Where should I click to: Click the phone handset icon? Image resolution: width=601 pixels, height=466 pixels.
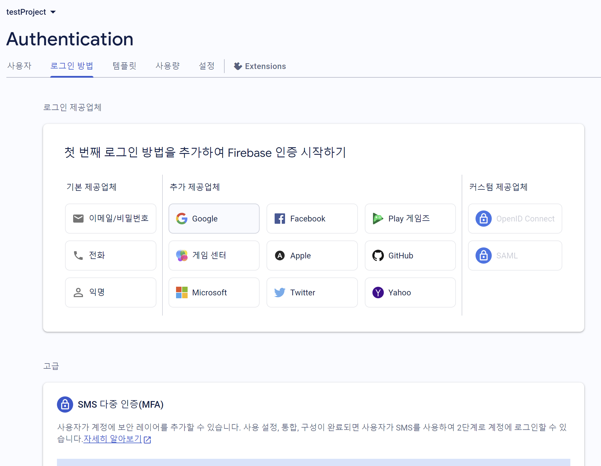(x=78, y=256)
